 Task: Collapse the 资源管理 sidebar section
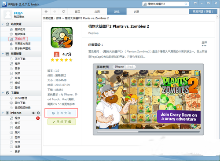(3, 54)
